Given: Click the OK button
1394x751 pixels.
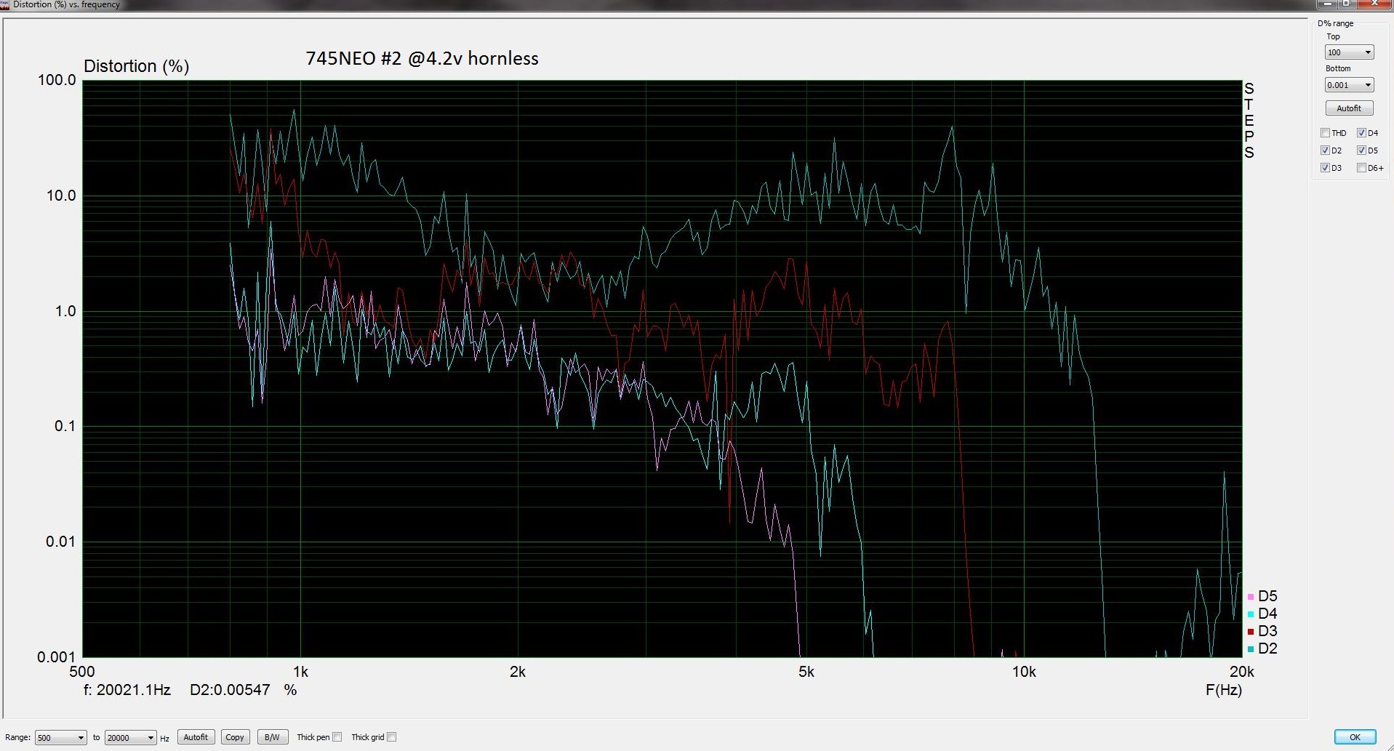Looking at the screenshot, I should (x=1355, y=737).
